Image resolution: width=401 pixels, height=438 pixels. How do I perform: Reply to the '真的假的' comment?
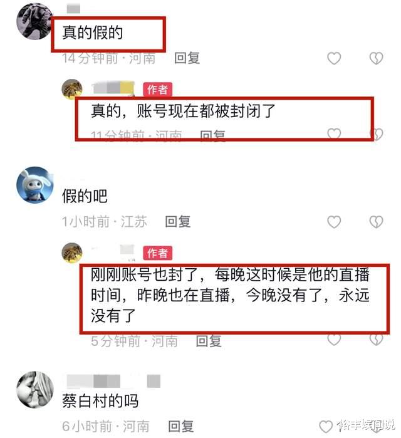(187, 58)
